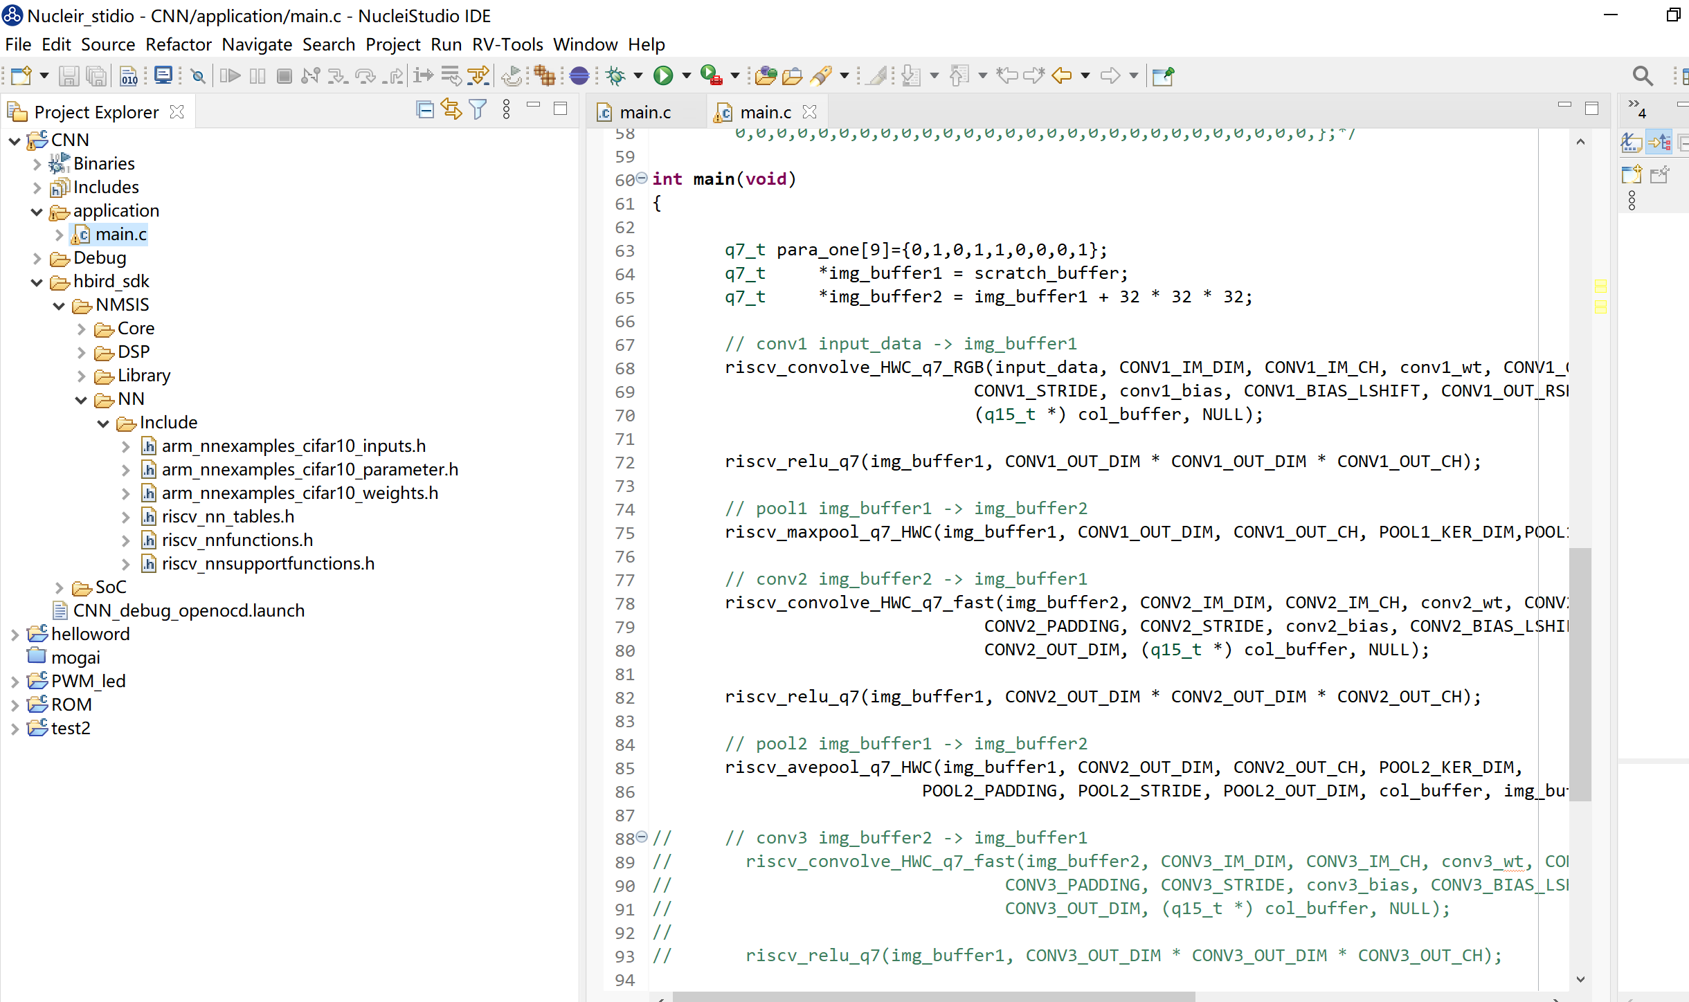Select riscv_nnfunctions.h in the tree
The width and height of the screenshot is (1689, 1002).
coord(237,540)
